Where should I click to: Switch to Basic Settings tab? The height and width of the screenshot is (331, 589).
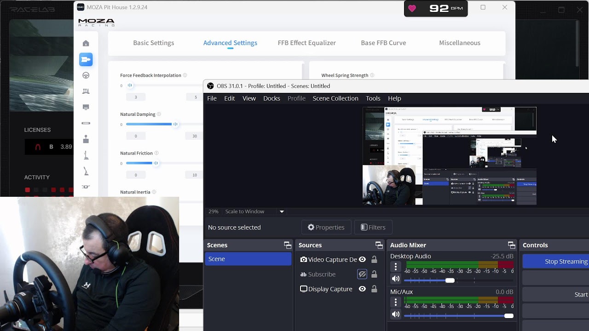(x=154, y=43)
